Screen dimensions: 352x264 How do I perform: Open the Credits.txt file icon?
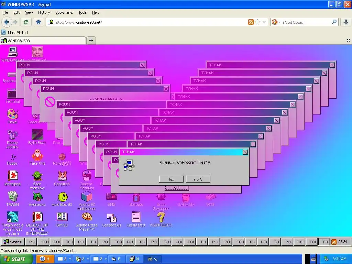(136, 217)
